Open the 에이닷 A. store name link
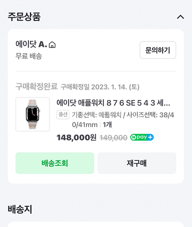Viewport: 192px width, 227px height. [31, 44]
